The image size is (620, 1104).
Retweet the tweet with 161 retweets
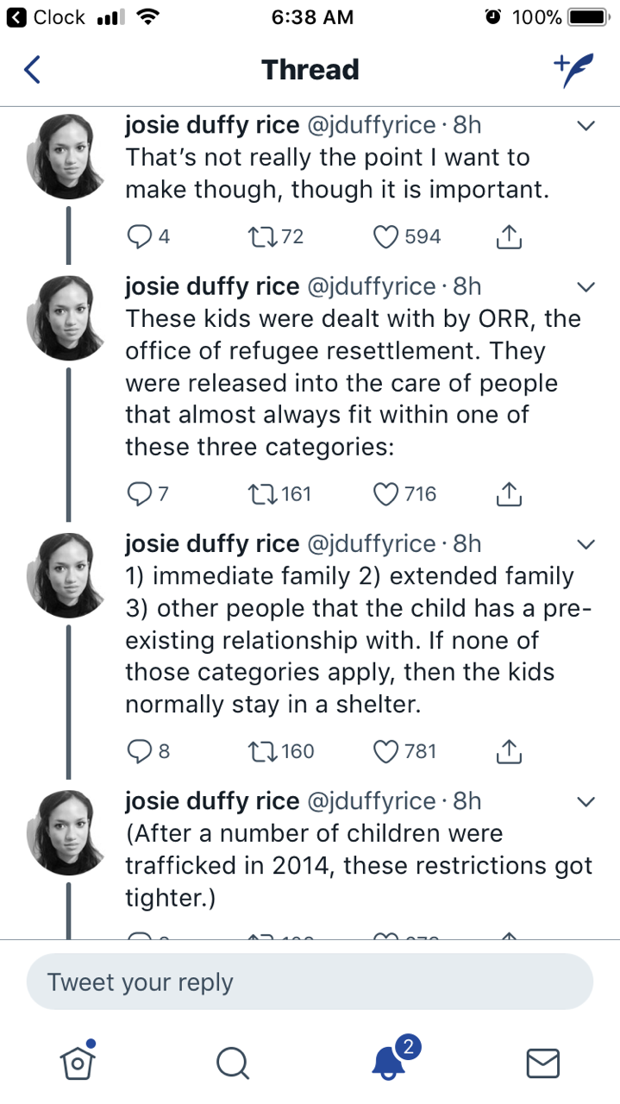(259, 494)
